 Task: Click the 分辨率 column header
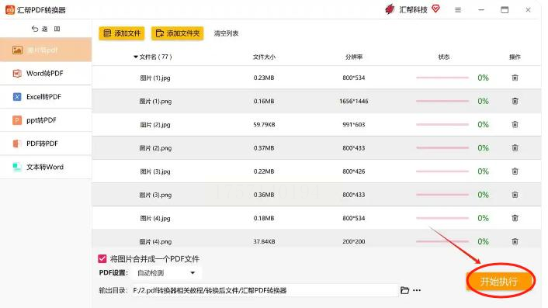coord(354,57)
